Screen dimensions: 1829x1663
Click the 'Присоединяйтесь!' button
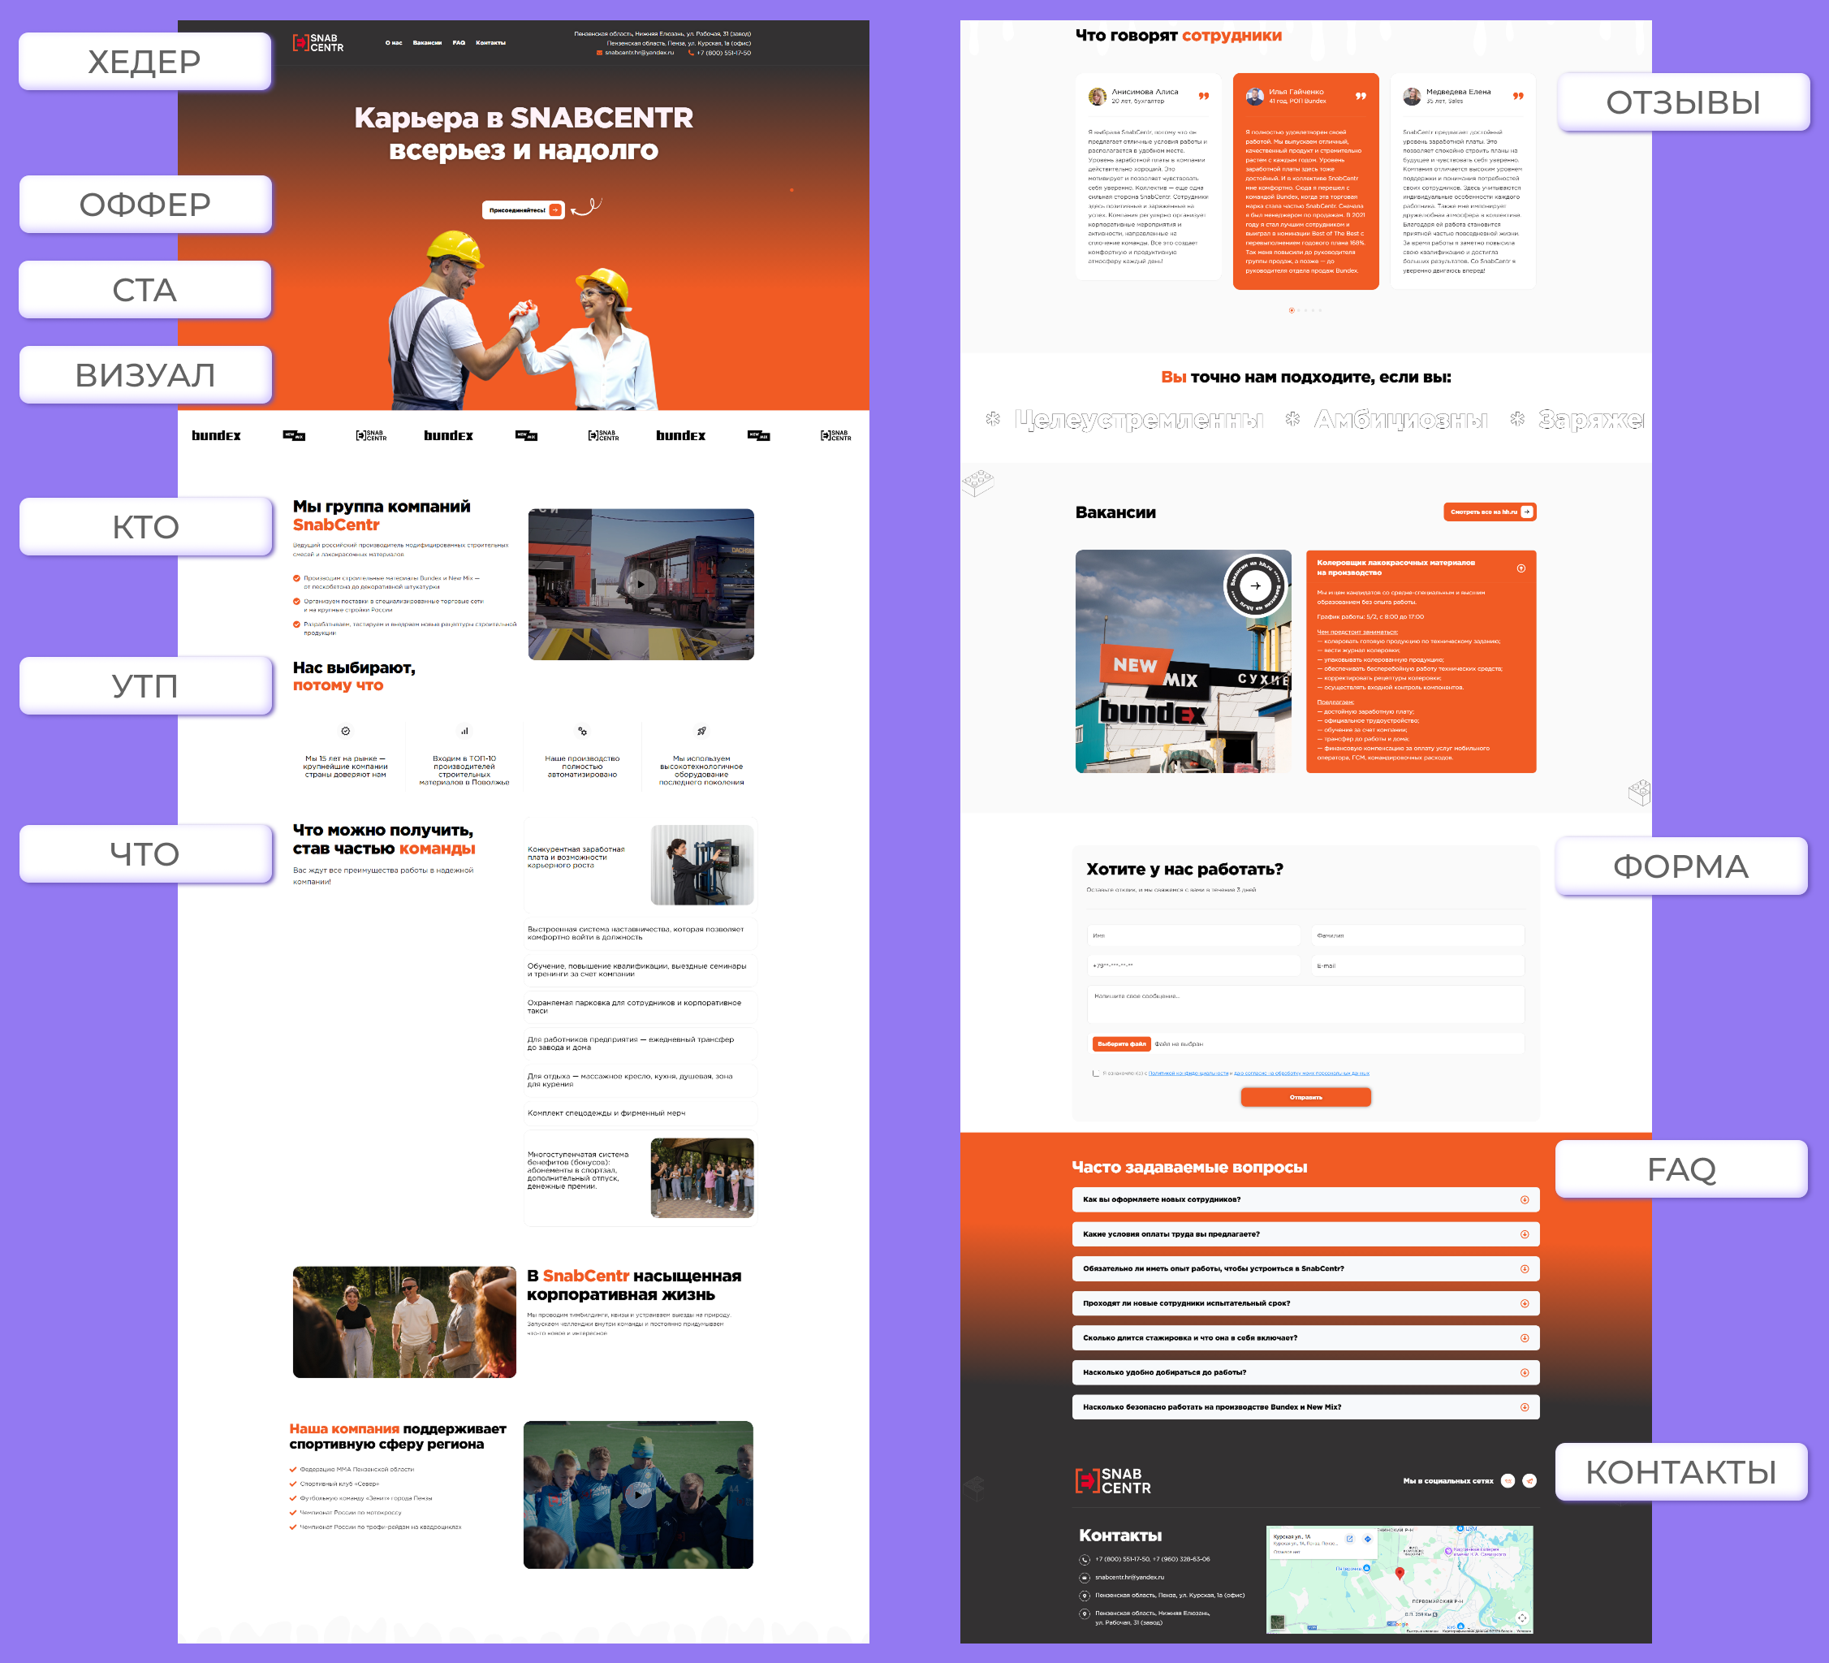tap(523, 209)
